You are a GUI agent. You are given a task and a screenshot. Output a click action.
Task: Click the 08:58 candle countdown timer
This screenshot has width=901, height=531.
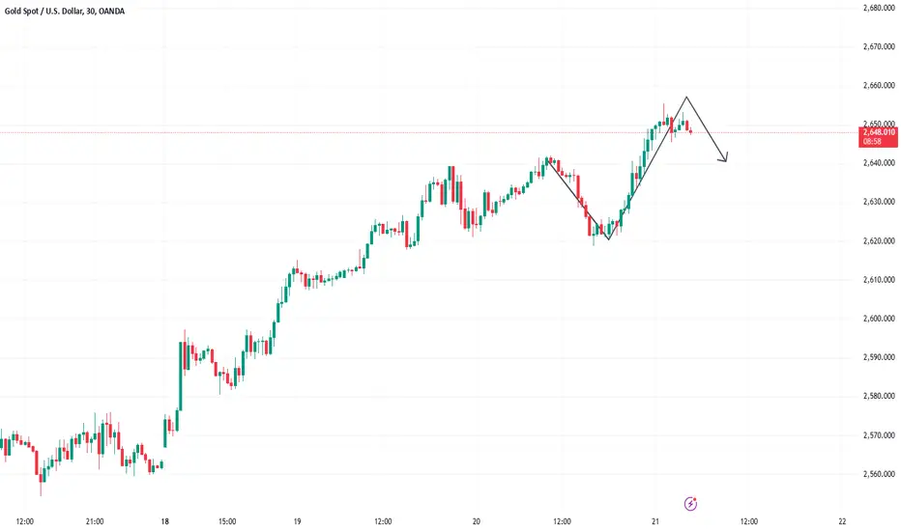click(872, 142)
